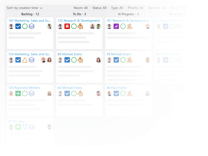Click the task checkmark type icon on card 154

tap(18, 60)
